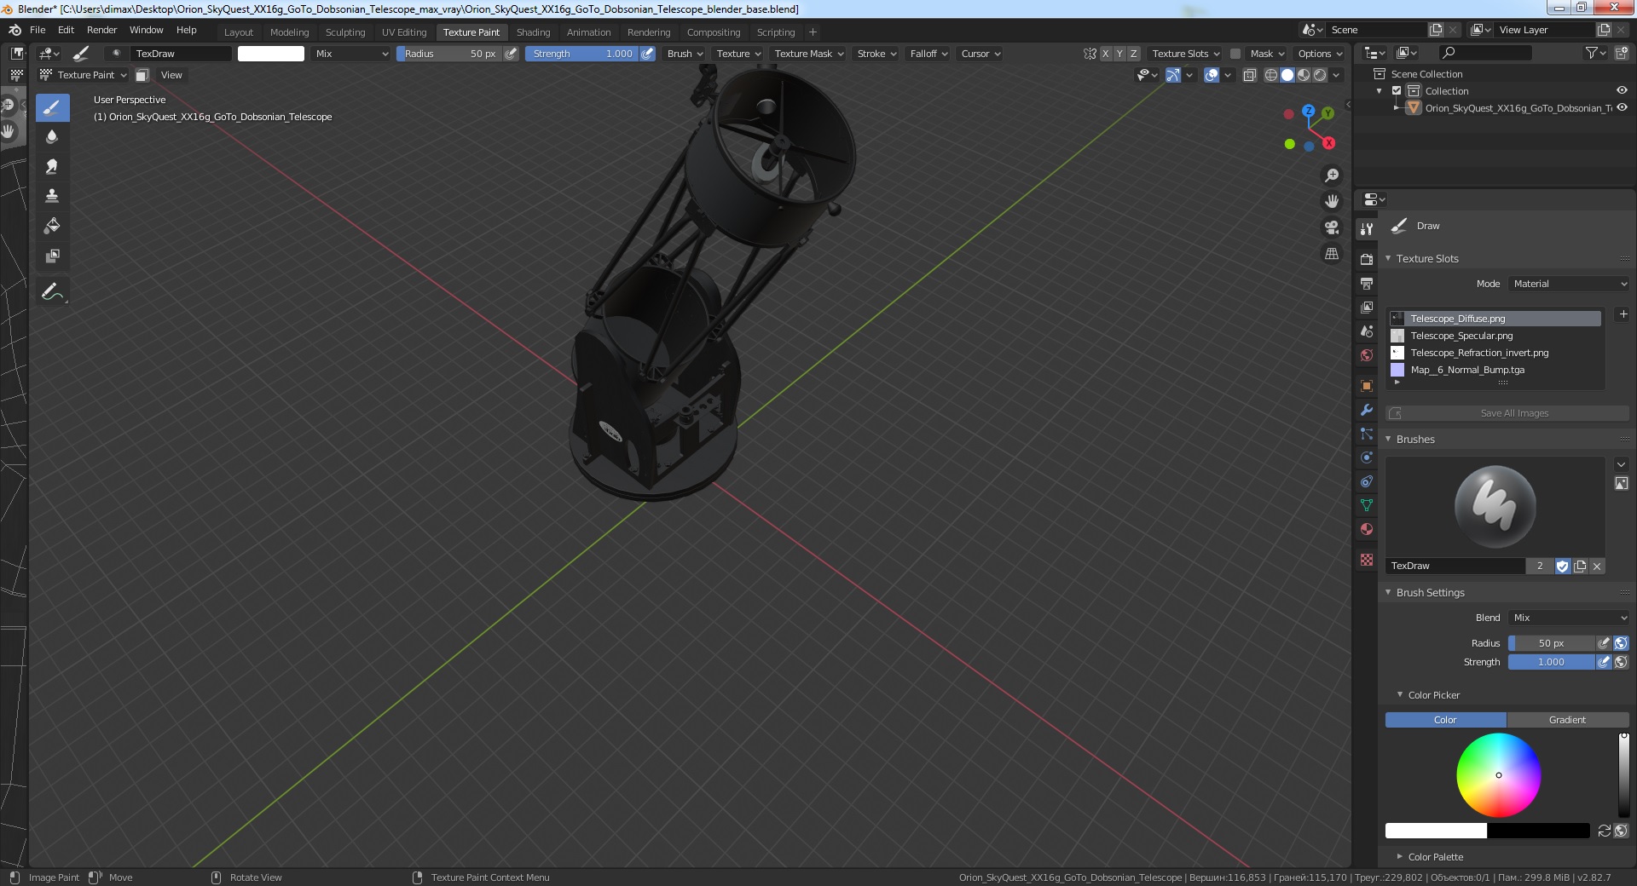
Task: Open the Blend mode Mix dropdown
Action: (1569, 618)
